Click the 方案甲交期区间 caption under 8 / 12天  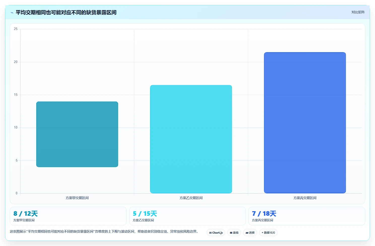(x=24, y=220)
